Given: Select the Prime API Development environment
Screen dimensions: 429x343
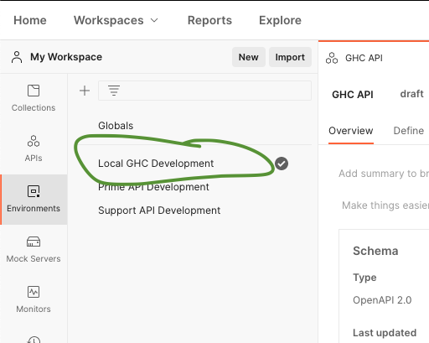Looking at the screenshot, I should (x=153, y=187).
